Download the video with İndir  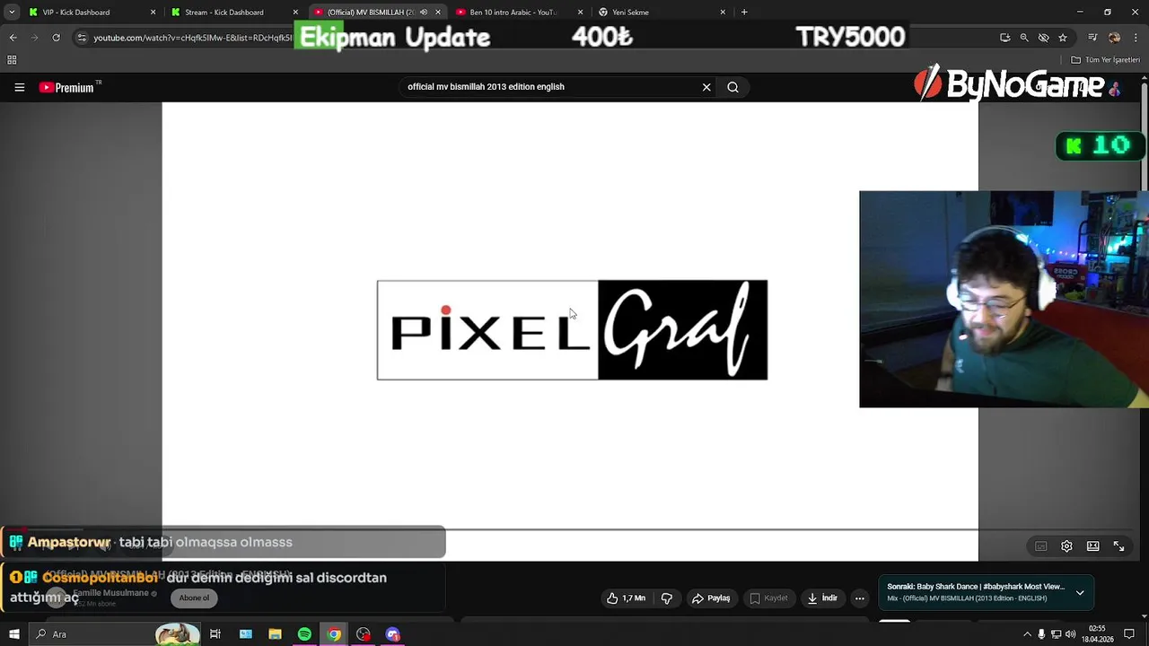tap(822, 598)
